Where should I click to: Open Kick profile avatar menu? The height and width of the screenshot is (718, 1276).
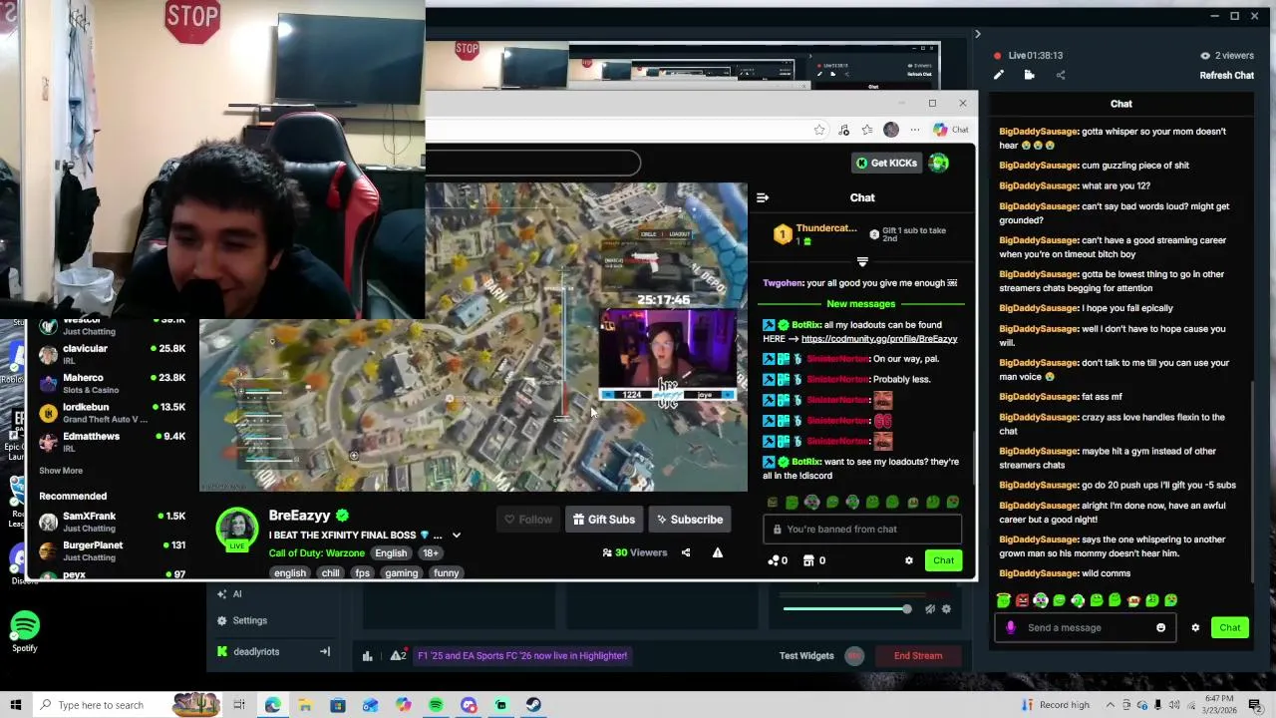point(939,164)
